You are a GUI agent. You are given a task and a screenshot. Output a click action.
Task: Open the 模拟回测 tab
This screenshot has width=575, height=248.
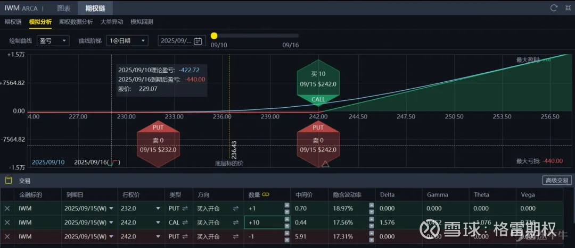142,22
